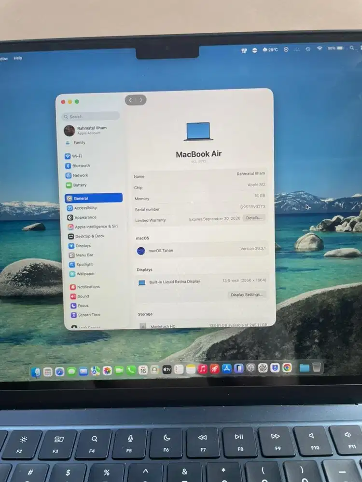Open the Launchpad apps grid in Dock
Screen dimensions: 362x482
pos(48,372)
